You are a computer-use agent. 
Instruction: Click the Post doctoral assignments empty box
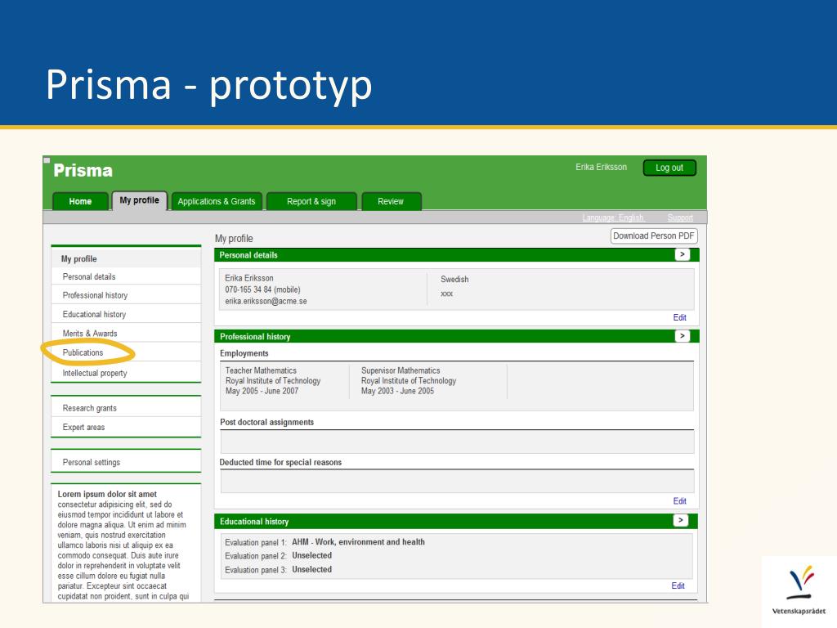point(457,442)
